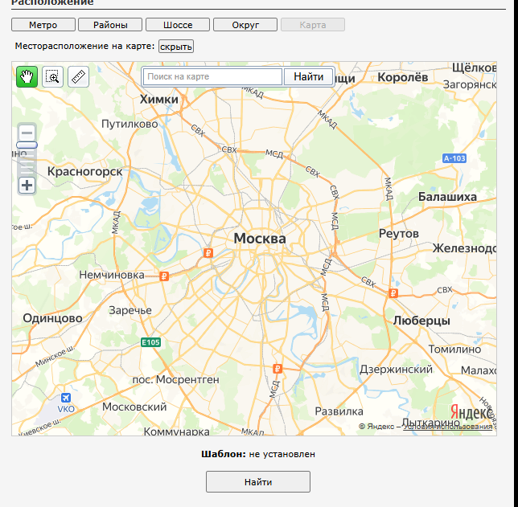Viewport: 518px width, 507px height.
Task: Open the Шоссе tab
Action: click(x=178, y=25)
